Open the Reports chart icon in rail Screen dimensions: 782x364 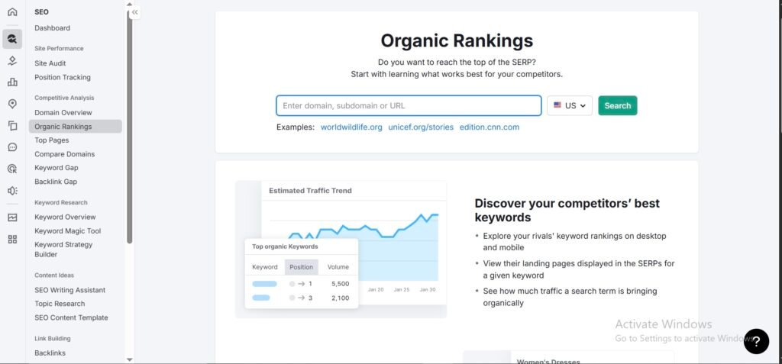coord(12,217)
